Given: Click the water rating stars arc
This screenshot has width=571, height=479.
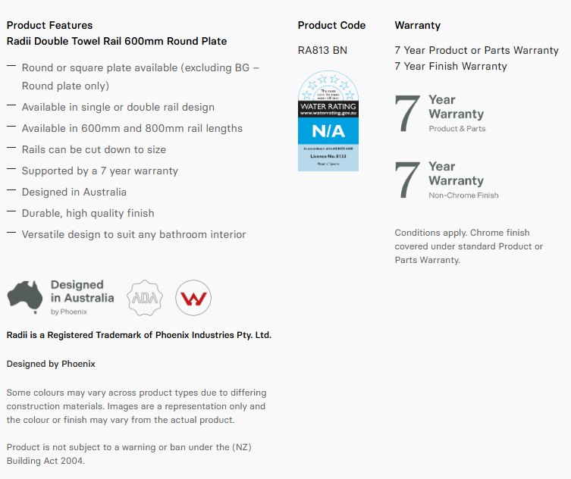Looking at the screenshot, I should click(328, 86).
